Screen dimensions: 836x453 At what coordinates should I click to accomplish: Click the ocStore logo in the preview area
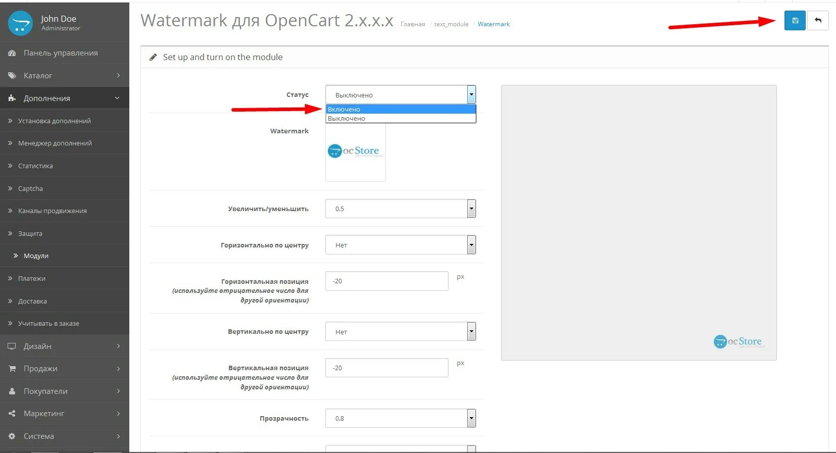pyautogui.click(x=739, y=342)
